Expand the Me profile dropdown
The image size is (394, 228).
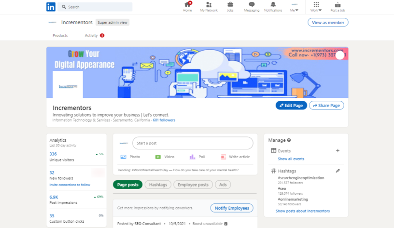click(x=294, y=7)
